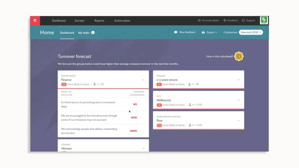
Task: Open Account admin via gear icon
Action: pyautogui.click(x=199, y=20)
